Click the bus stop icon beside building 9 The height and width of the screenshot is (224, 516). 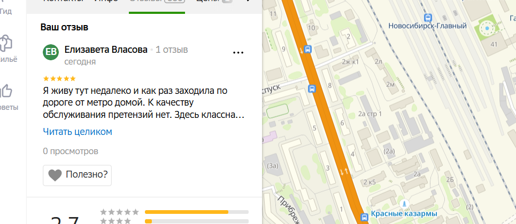click(x=307, y=49)
